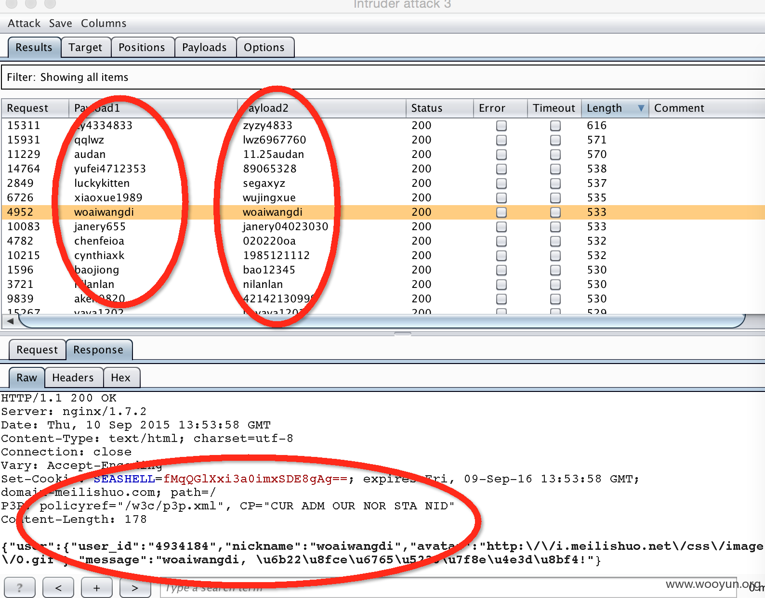Sort by the Comment column header
Viewport: 765px width, 598px height.
[706, 108]
